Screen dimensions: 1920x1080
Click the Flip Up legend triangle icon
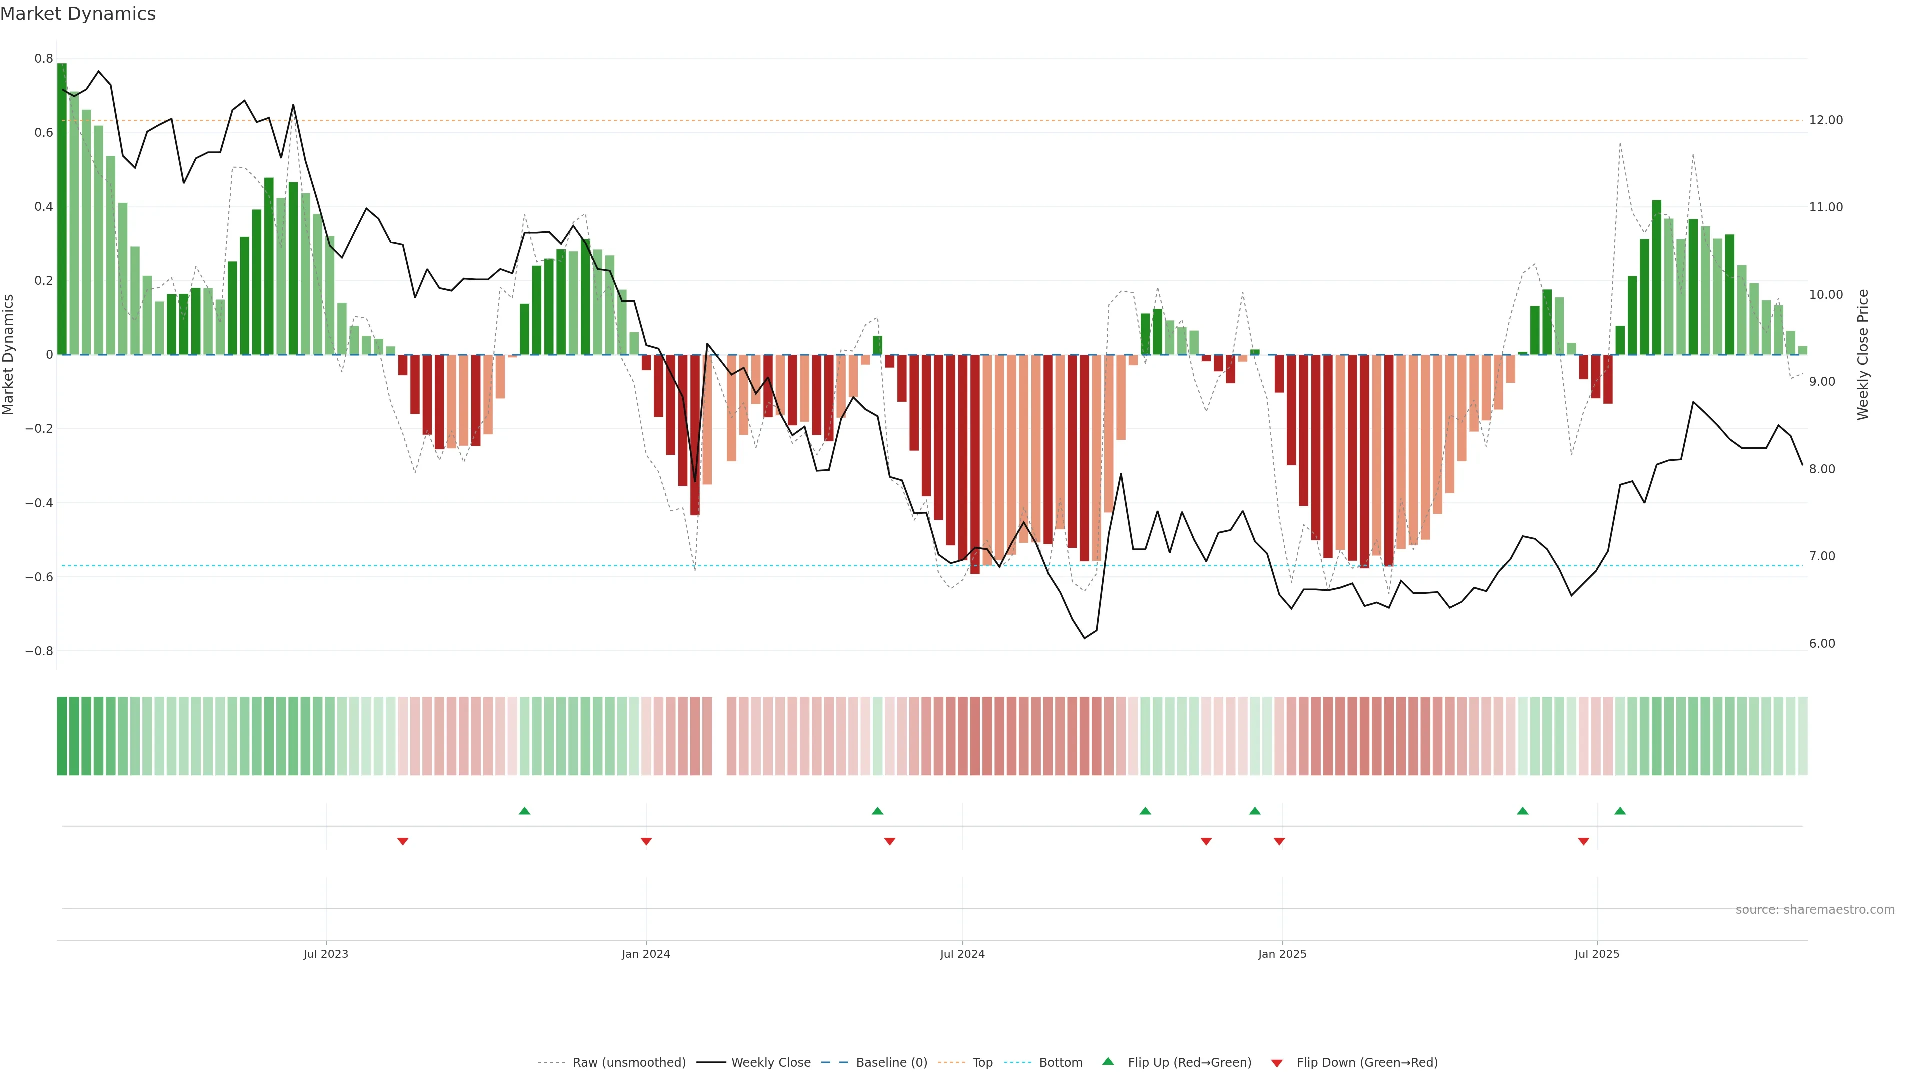tap(1108, 1061)
